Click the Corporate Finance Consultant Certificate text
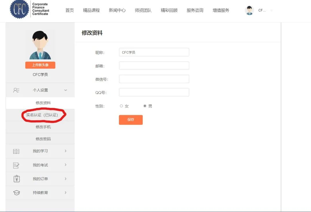The height and width of the screenshot is (212, 311). [41, 9]
